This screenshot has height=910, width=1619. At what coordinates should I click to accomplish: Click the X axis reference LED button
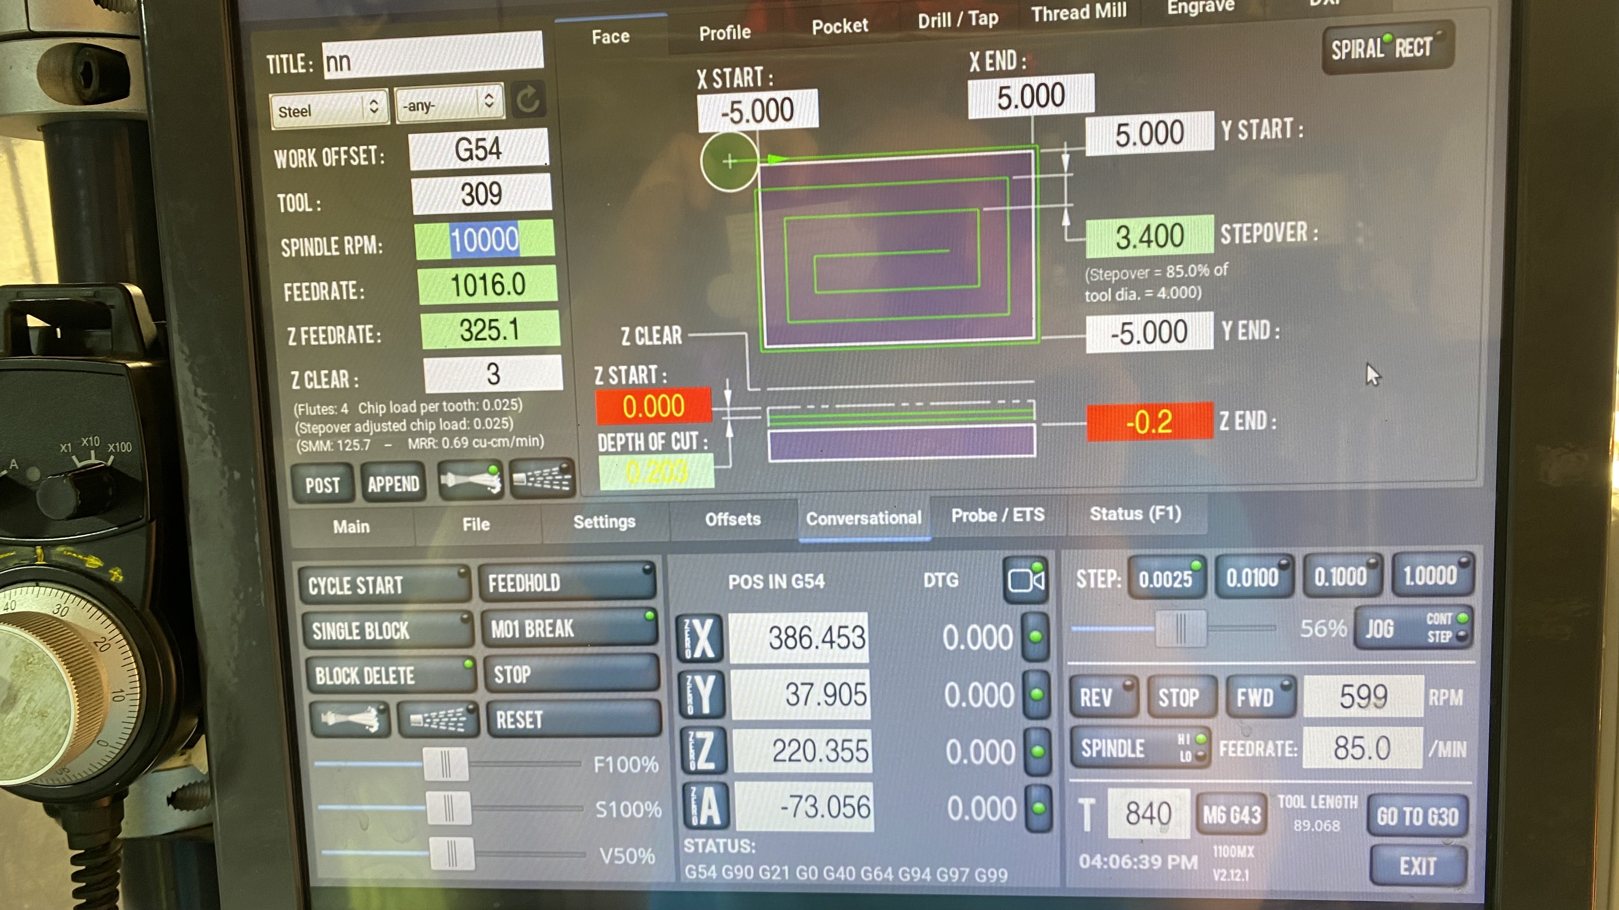coord(1036,638)
